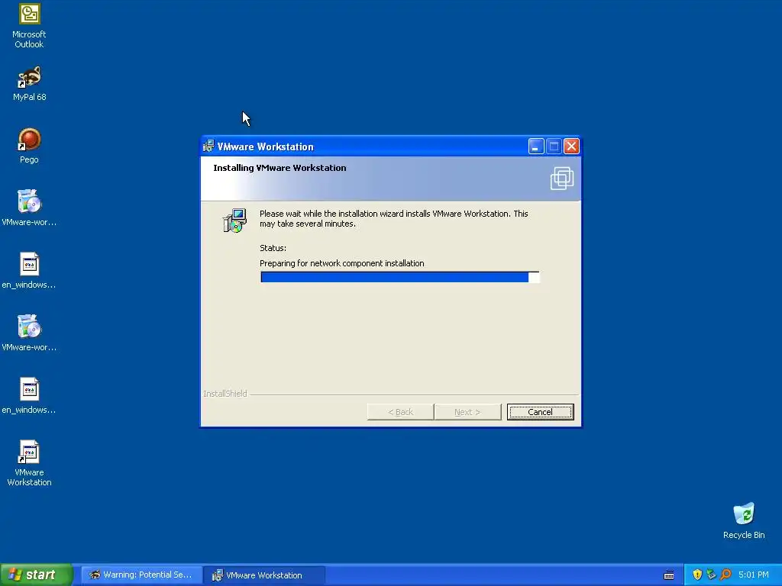The height and width of the screenshot is (586, 782).
Task: Cancel the VMware Workstation installation
Action: pyautogui.click(x=540, y=412)
